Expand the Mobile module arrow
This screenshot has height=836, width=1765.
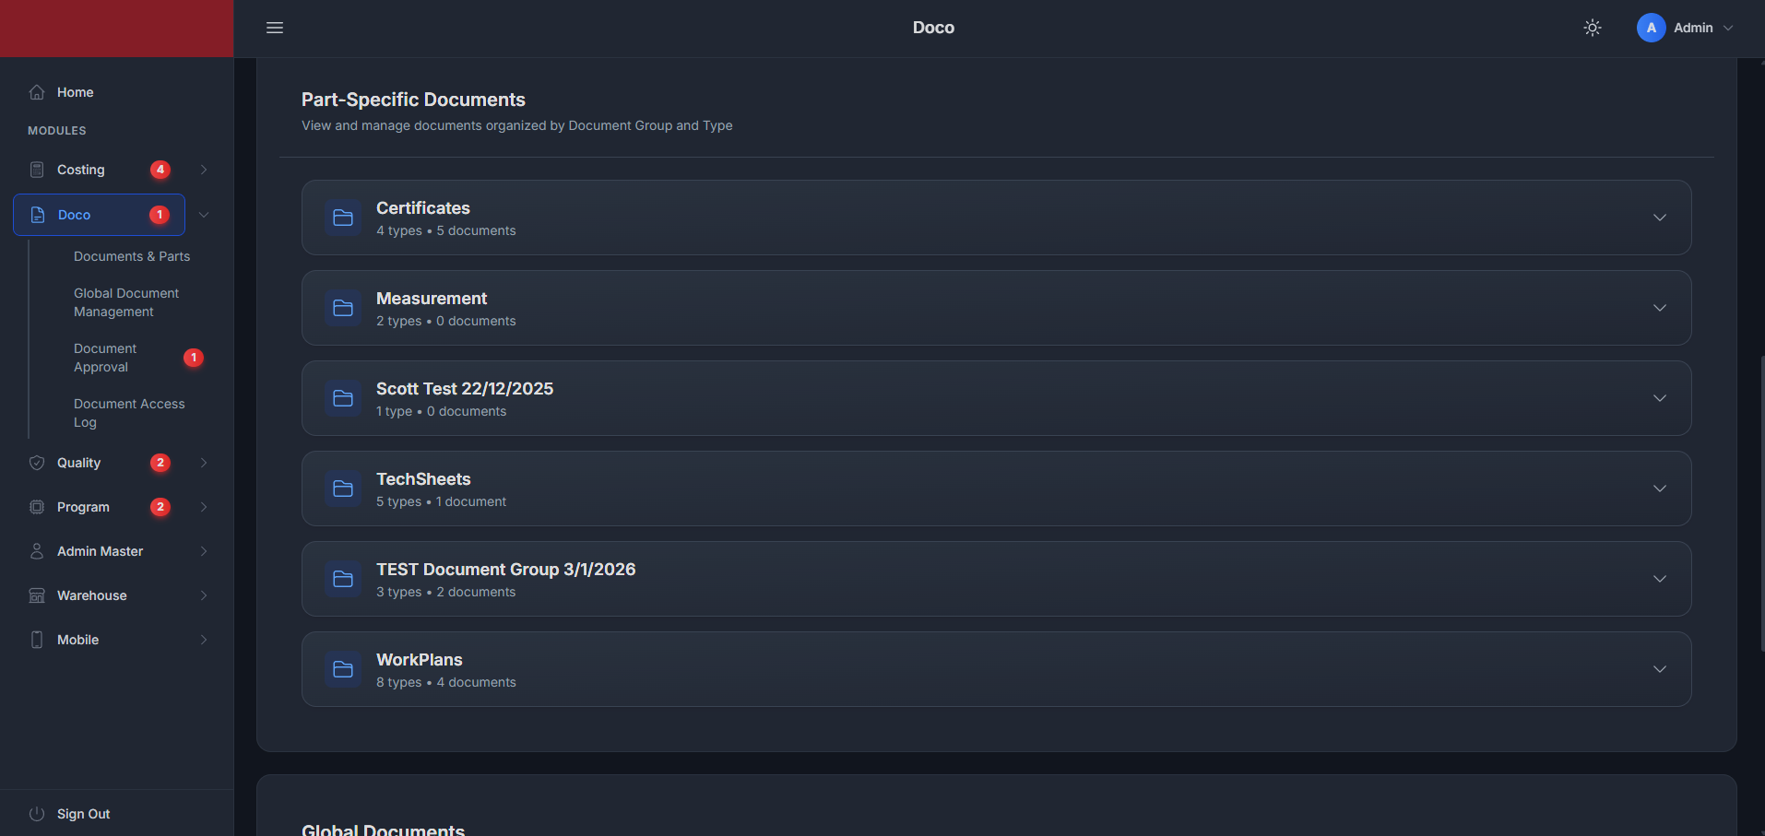204,640
